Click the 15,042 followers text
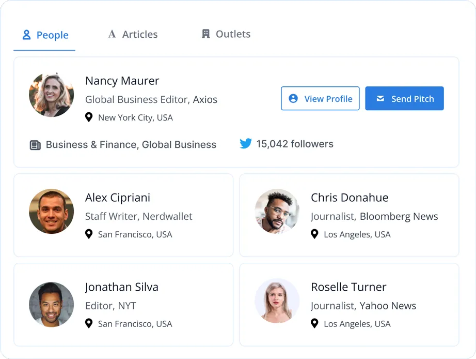The image size is (476, 359). tap(294, 144)
